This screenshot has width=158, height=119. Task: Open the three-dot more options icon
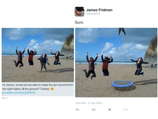(126, 110)
